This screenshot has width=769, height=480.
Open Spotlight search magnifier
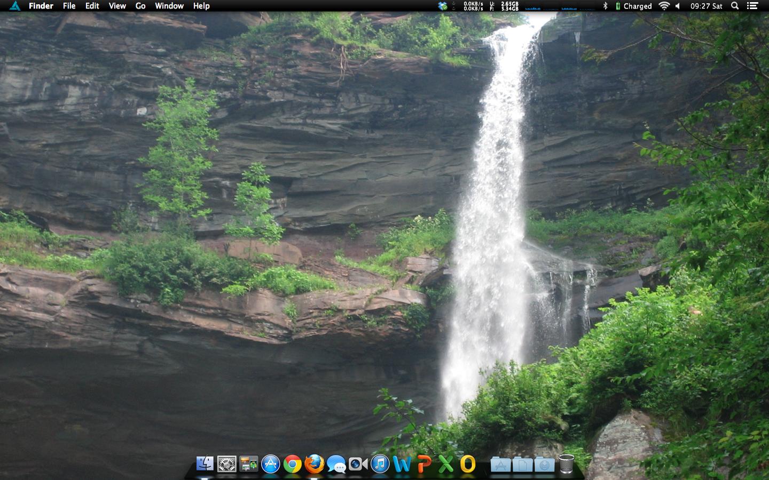[735, 6]
